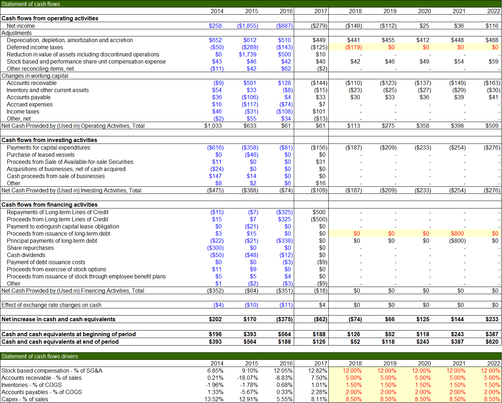Click the 2017 column header in cash flows
Viewport: 502px width, 403px height.
coord(321,11)
